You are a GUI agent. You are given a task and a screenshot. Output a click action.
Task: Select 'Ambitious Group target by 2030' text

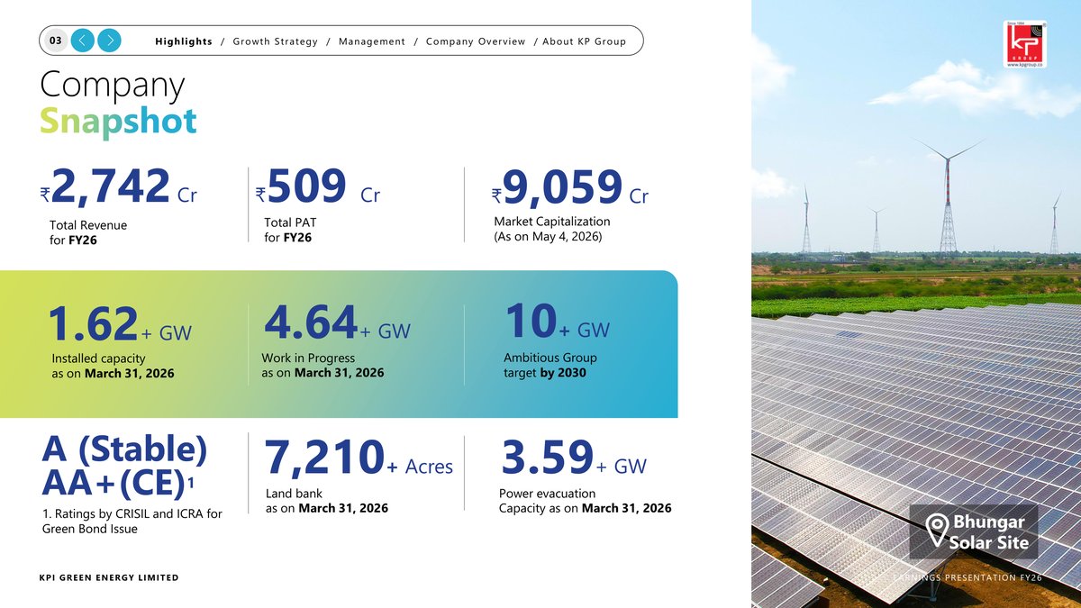point(550,365)
